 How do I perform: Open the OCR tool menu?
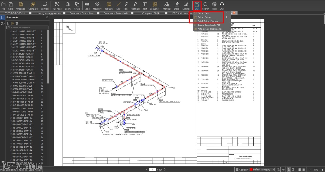click(x=197, y=6)
